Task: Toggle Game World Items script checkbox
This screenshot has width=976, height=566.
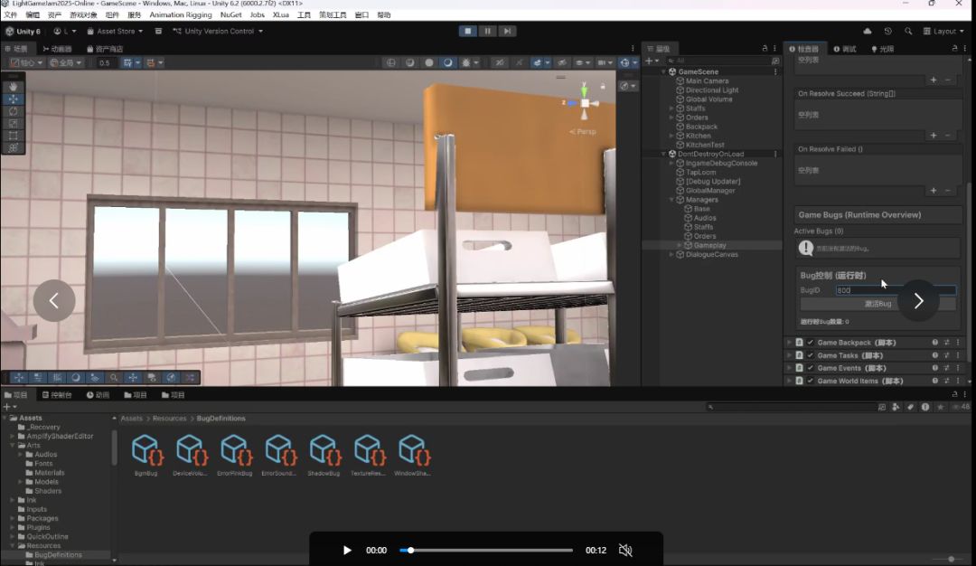Action: (x=811, y=381)
